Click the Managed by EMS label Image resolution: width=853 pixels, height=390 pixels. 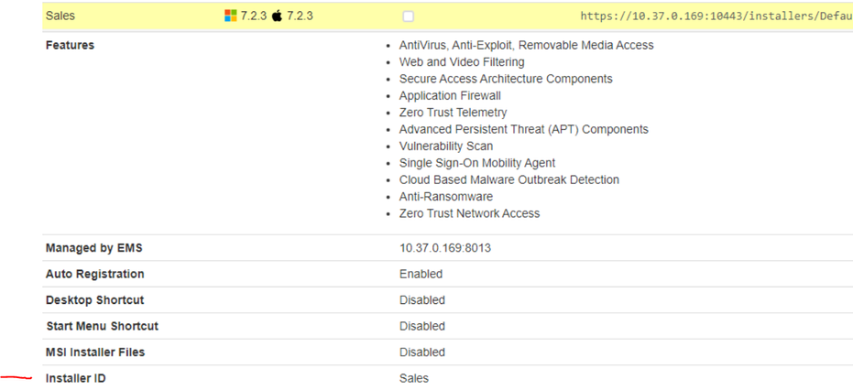pos(93,248)
